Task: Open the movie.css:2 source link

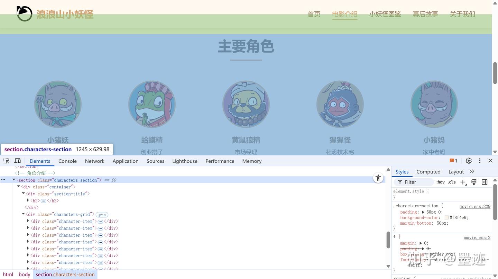Action: click(477, 238)
